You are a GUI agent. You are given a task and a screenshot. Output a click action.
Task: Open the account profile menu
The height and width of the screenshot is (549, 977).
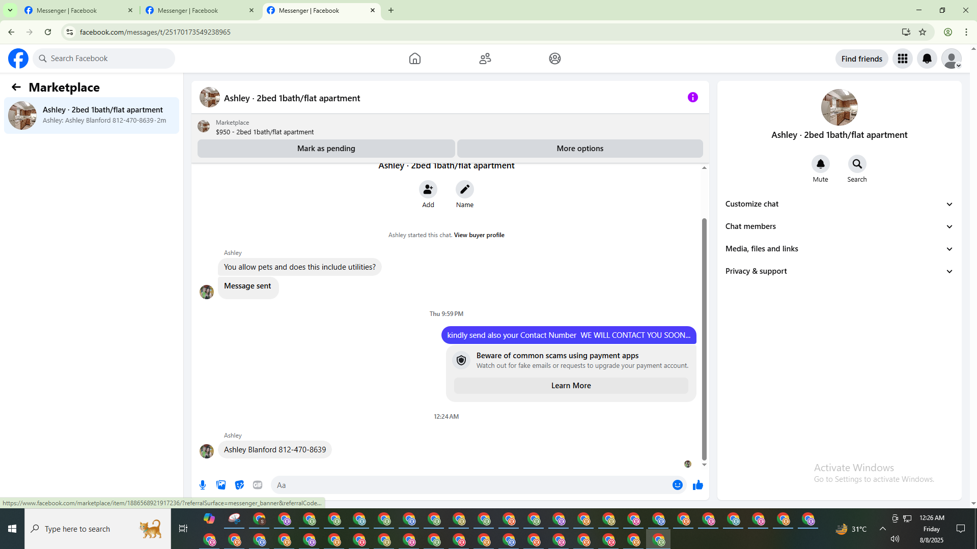[x=952, y=59]
